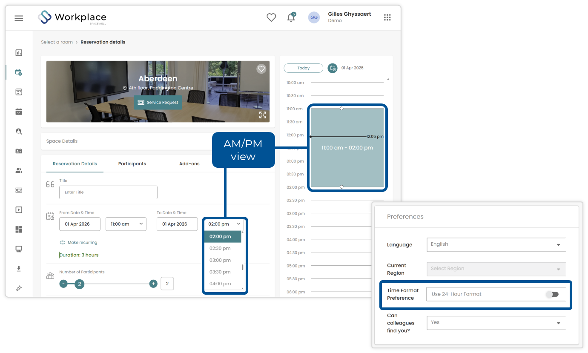Viewport: 588px width, 353px height.
Task: Click the GG user avatar
Action: (x=314, y=17)
